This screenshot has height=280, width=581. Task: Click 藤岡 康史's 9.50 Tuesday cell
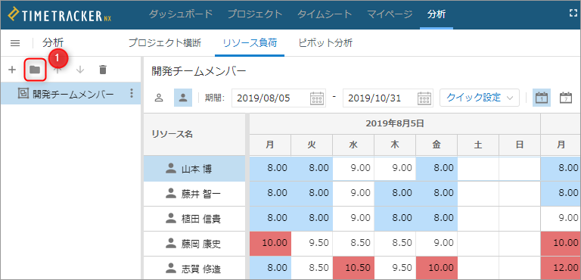click(312, 243)
